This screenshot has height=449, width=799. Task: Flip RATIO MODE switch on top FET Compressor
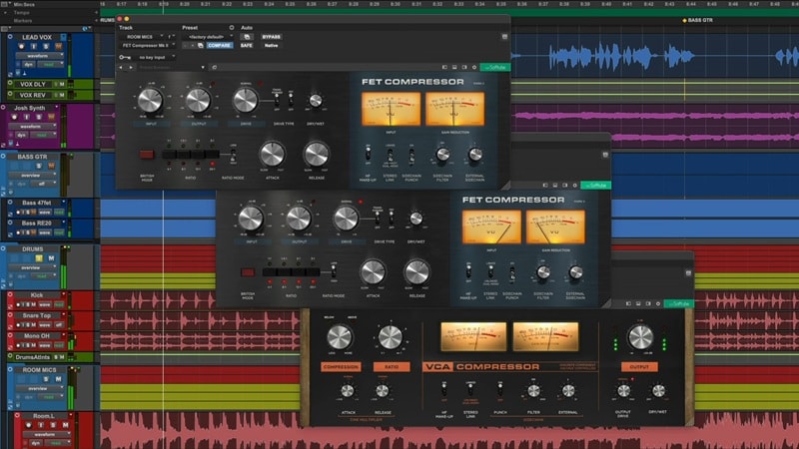(x=233, y=155)
